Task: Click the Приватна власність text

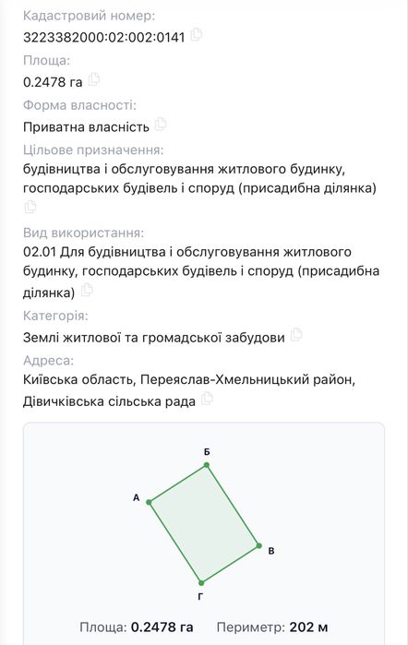Action: click(x=86, y=127)
